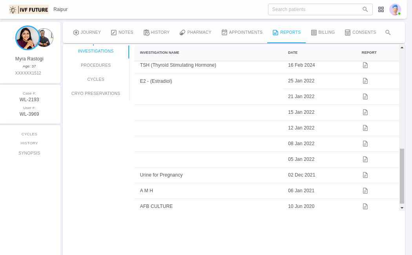Click the scroll up arrow of investigations list
Viewport: 412px width, 255px height.
(402, 48)
